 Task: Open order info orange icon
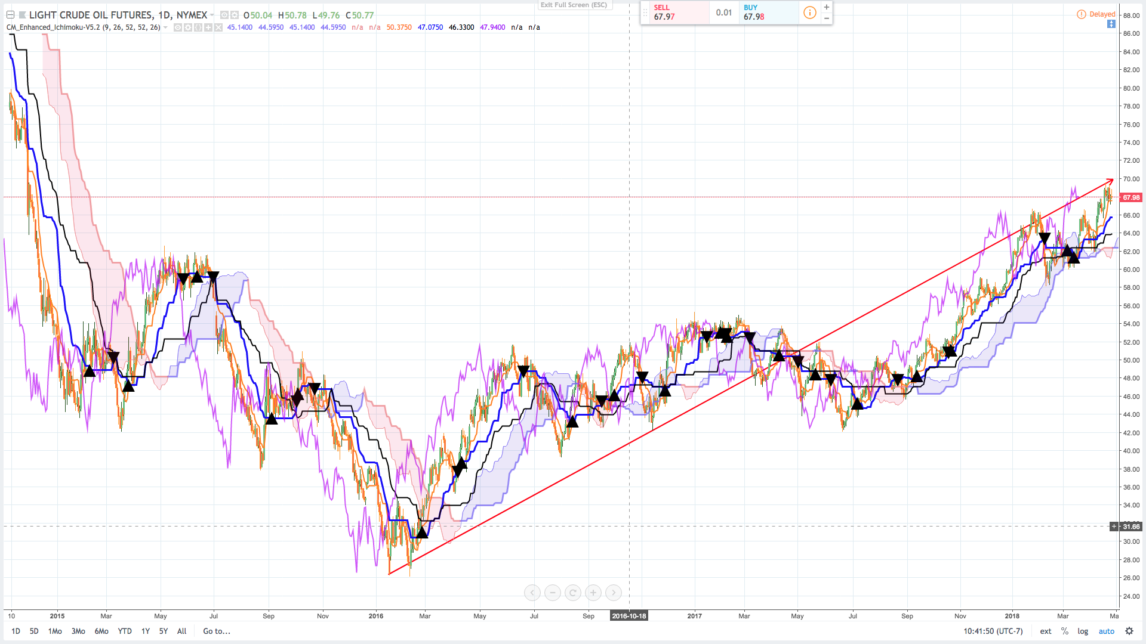click(809, 13)
